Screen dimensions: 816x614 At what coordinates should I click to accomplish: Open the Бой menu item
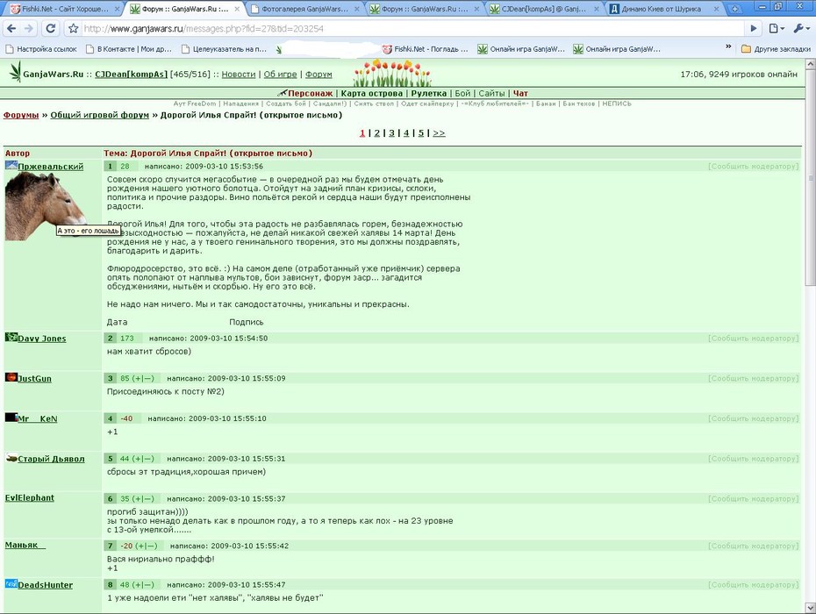(462, 93)
